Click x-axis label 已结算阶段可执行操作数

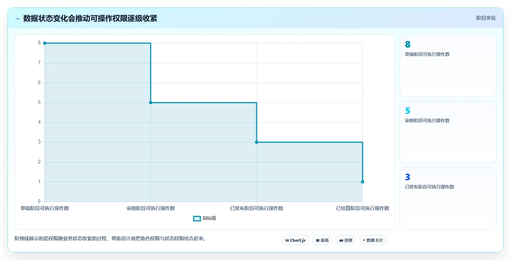362,208
